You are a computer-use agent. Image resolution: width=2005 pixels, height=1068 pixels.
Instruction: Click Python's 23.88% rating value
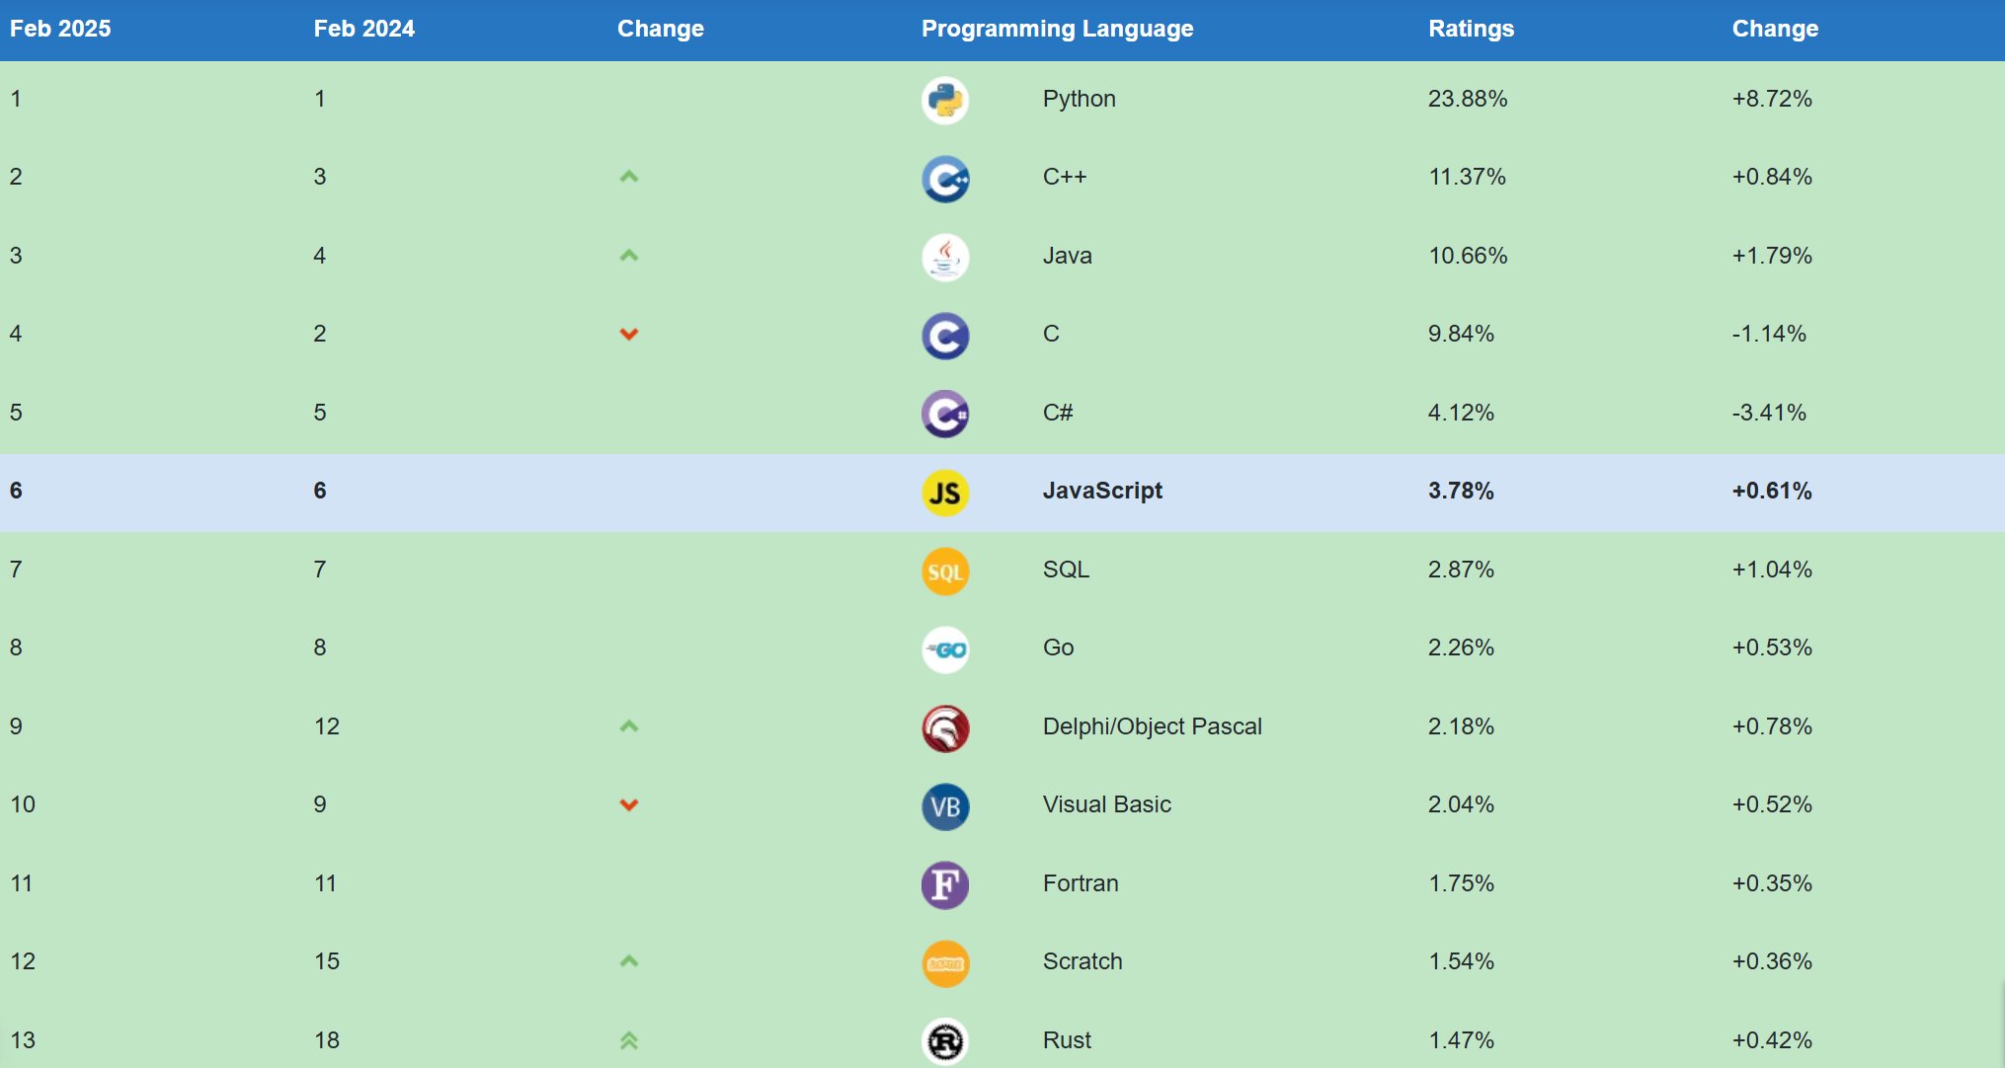1467,99
